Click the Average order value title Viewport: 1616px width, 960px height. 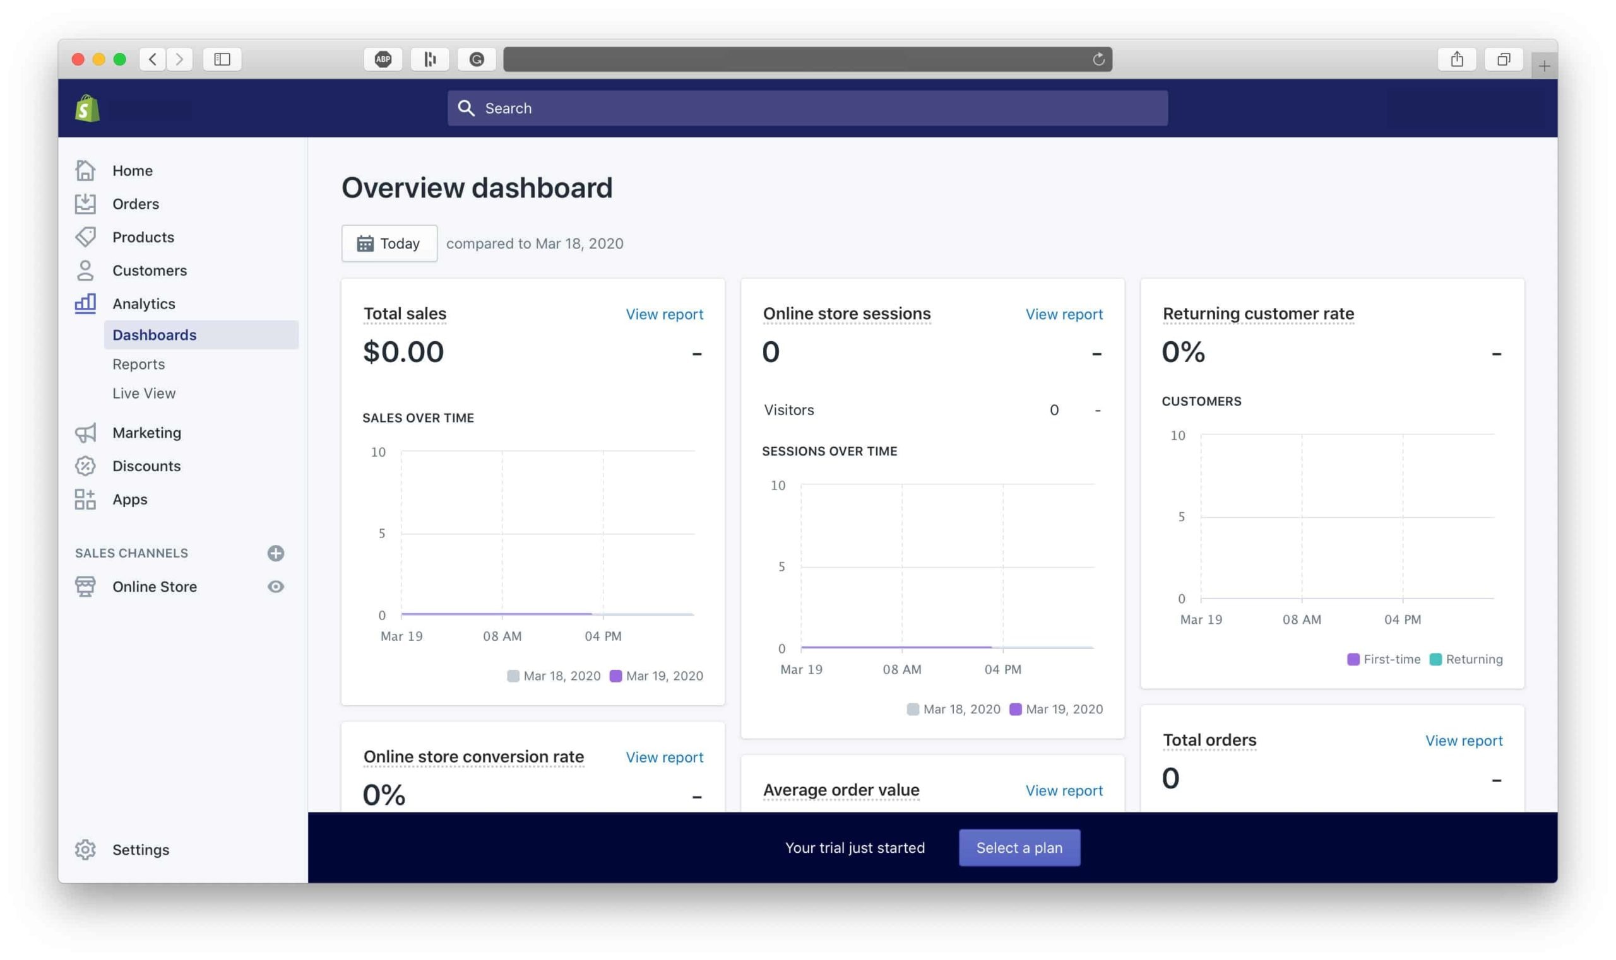click(841, 790)
